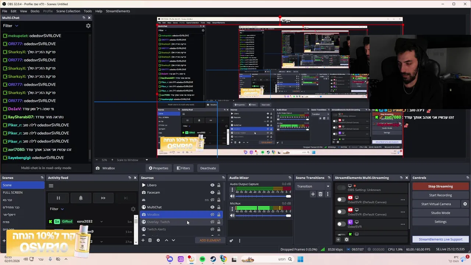Open source properties gear in Sources toolbar
Viewport: 471px width, 265px height.
[158, 240]
